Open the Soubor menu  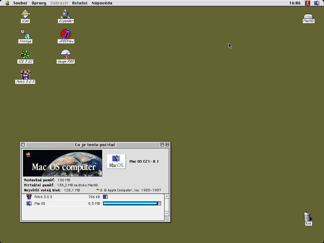[20, 3]
